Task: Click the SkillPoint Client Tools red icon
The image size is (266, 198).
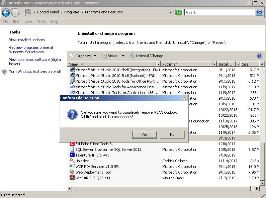Action: [x=72, y=144]
